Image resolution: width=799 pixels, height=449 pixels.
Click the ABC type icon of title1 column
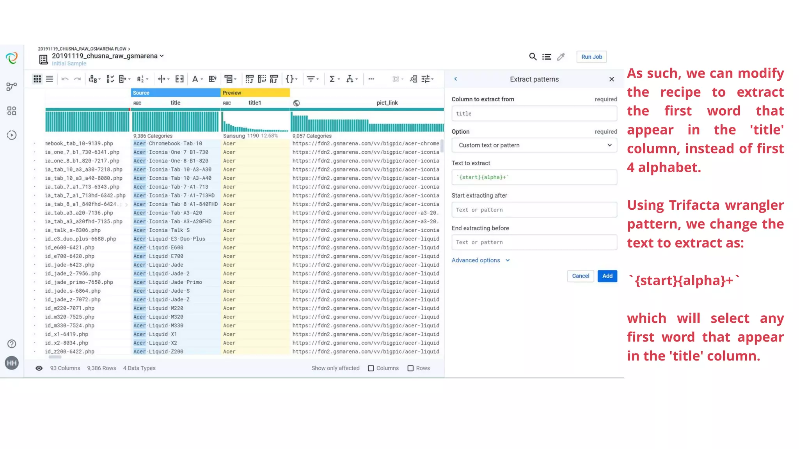click(x=227, y=103)
